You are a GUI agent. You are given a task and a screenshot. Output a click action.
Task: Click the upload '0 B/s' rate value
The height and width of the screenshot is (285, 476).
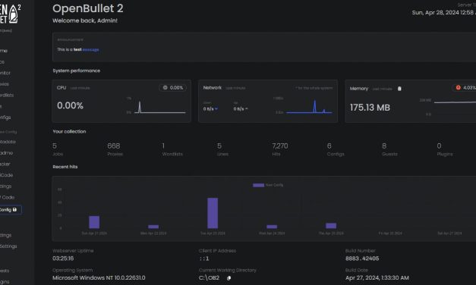[x=239, y=109]
